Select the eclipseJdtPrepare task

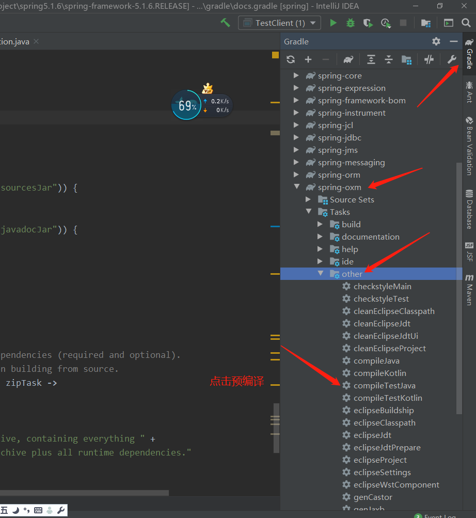click(x=387, y=447)
